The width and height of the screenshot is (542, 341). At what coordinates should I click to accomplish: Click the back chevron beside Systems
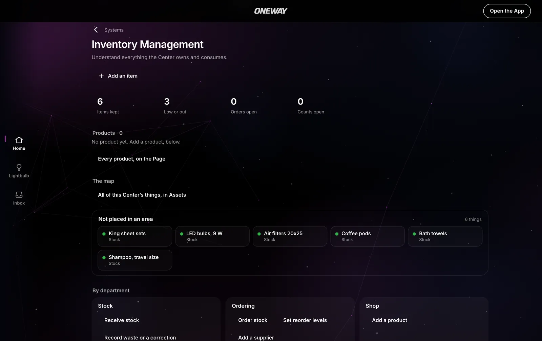click(x=96, y=30)
